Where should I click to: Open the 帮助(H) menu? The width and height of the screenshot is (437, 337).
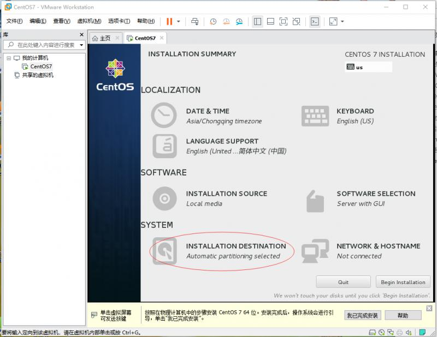click(x=146, y=21)
